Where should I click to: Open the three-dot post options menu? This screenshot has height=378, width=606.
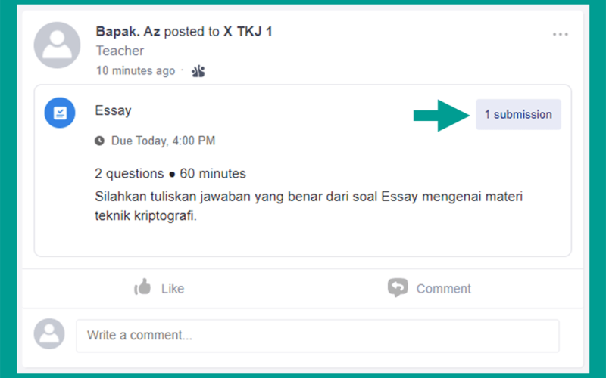560,34
